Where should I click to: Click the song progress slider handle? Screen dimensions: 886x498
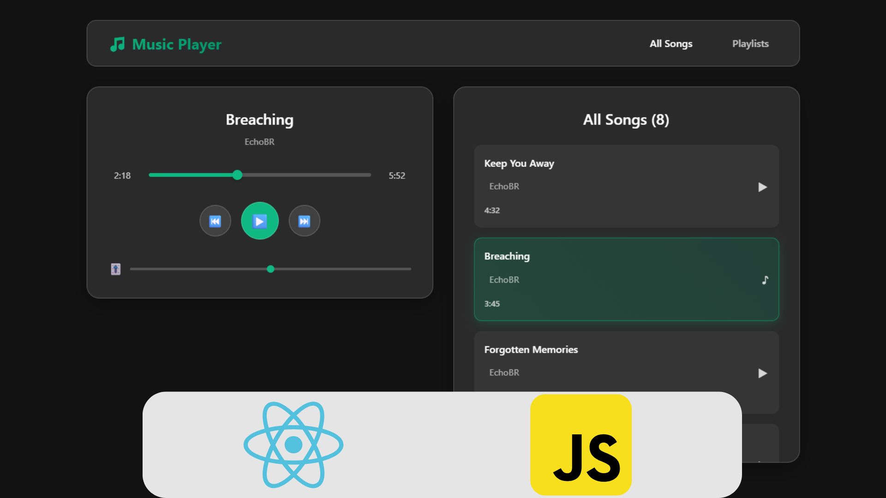pyautogui.click(x=237, y=175)
